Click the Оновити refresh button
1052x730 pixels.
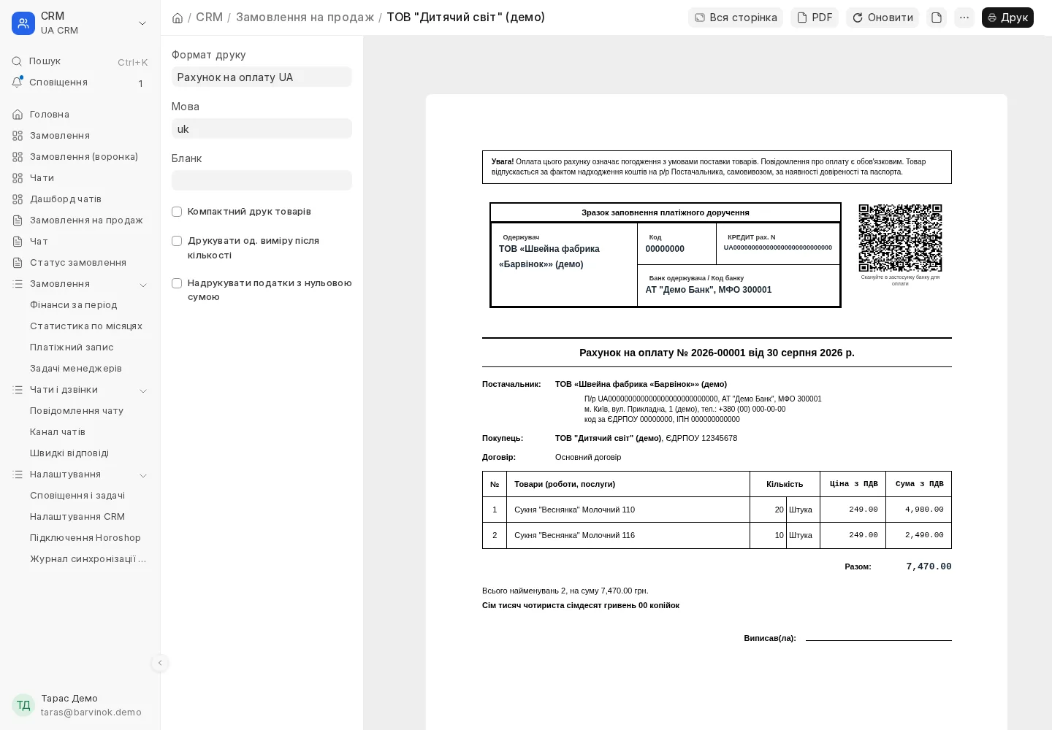point(883,18)
